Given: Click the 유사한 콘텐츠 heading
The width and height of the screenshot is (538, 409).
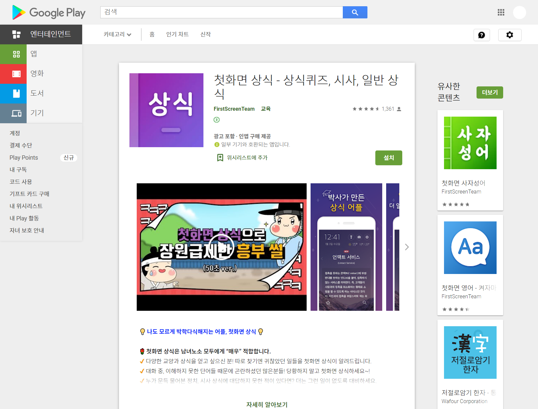Looking at the screenshot, I should tap(449, 92).
